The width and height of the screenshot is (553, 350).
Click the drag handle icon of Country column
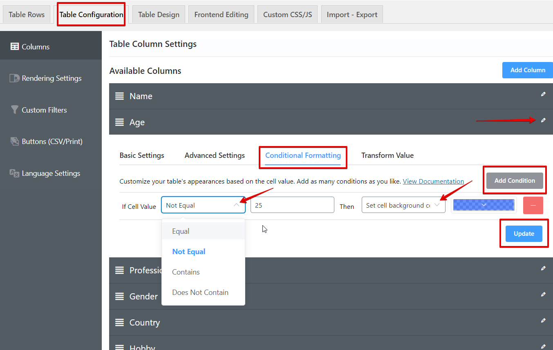coord(119,323)
